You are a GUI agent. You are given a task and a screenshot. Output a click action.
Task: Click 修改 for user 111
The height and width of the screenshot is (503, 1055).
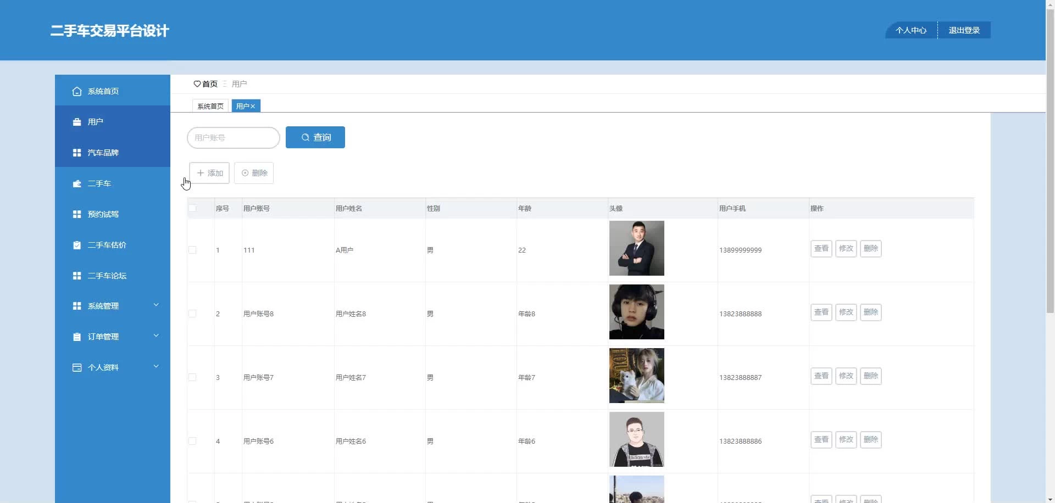[x=846, y=249]
